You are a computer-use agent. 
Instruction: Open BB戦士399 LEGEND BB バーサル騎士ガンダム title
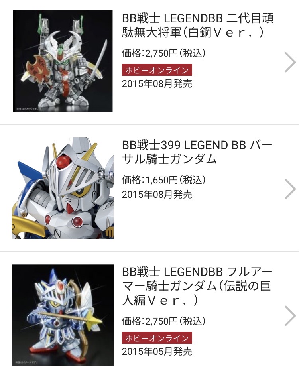(x=197, y=152)
